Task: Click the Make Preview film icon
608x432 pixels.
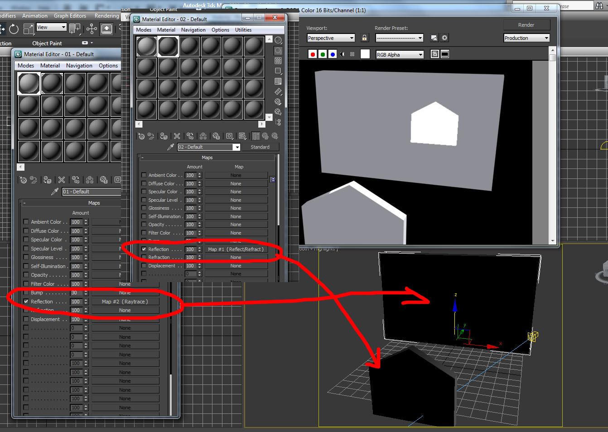Action: (278, 91)
